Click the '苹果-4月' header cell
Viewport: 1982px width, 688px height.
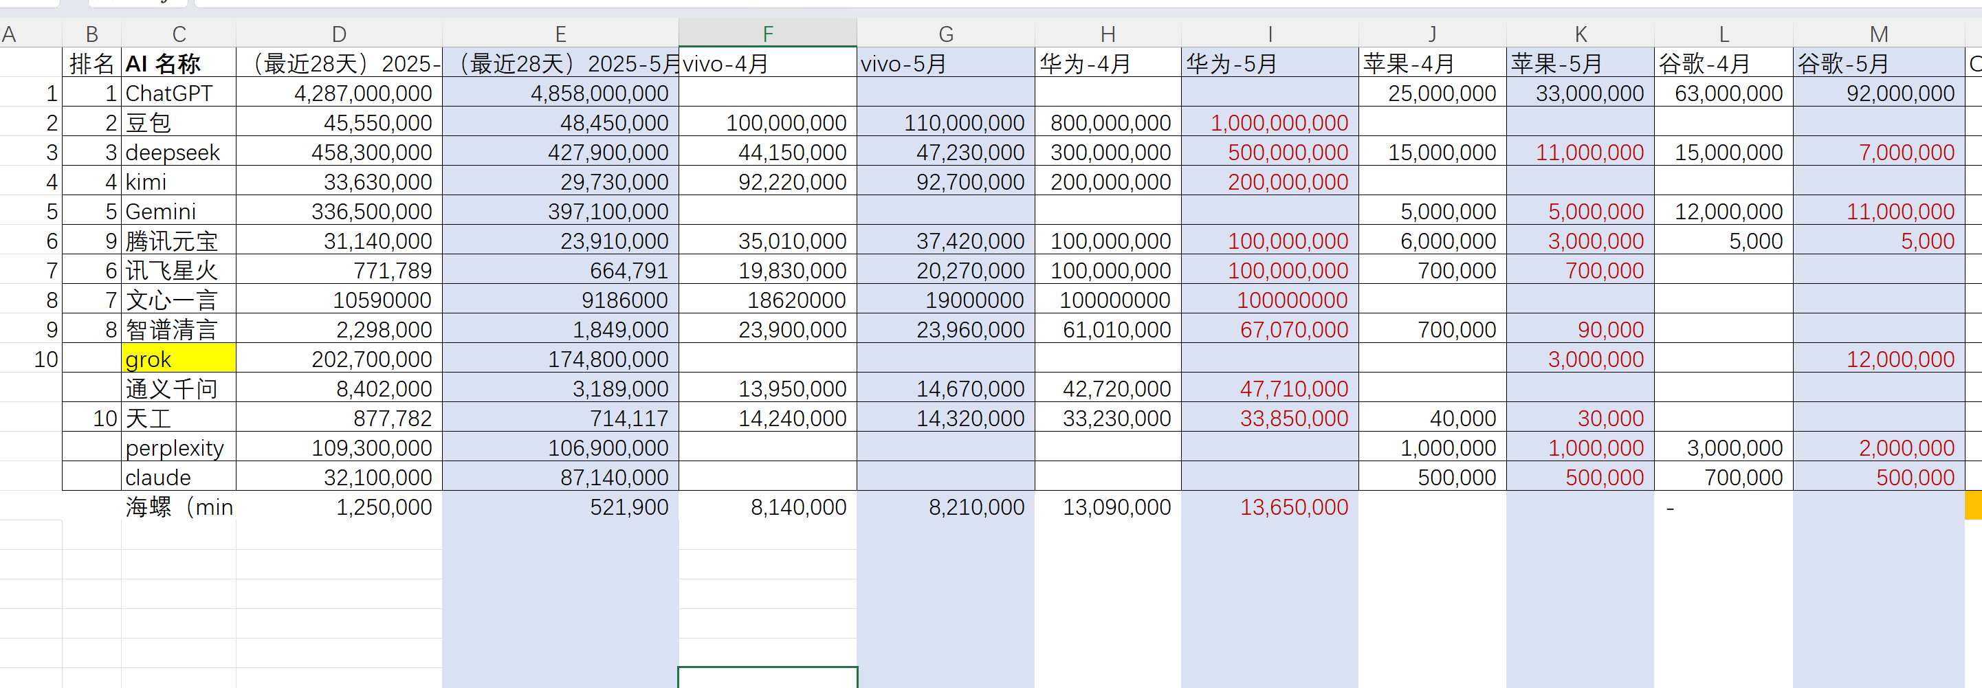(x=1433, y=63)
